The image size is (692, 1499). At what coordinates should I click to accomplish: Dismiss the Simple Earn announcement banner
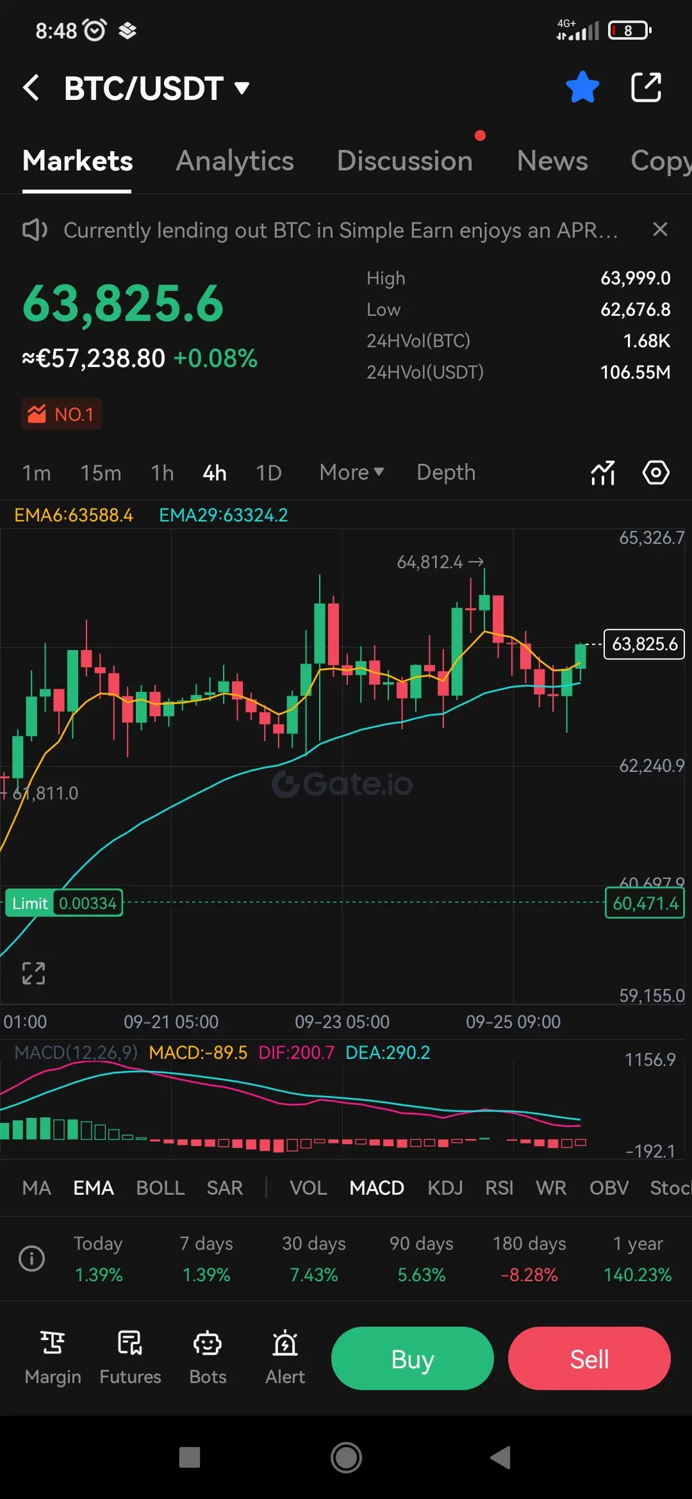(660, 229)
